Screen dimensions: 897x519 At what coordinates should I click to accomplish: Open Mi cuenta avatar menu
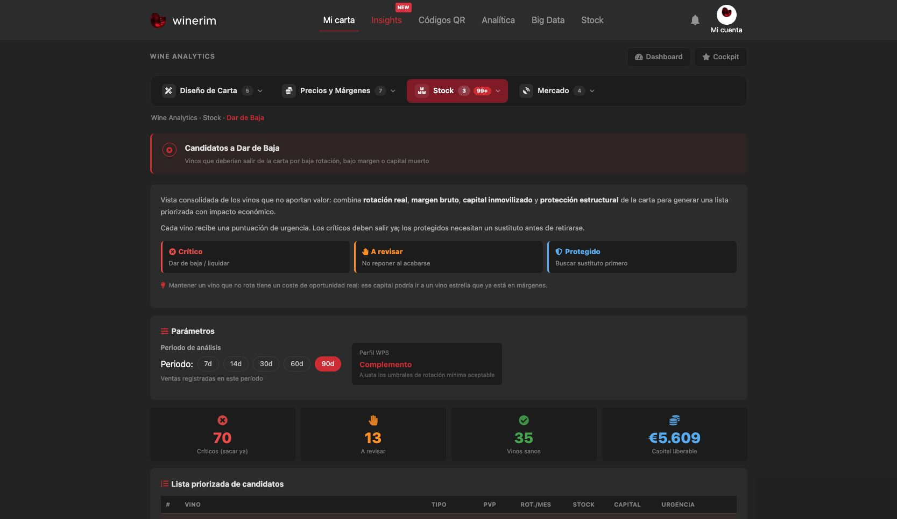(x=726, y=19)
